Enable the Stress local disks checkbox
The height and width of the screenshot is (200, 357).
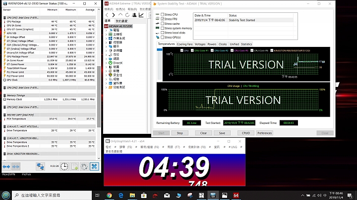(162, 33)
